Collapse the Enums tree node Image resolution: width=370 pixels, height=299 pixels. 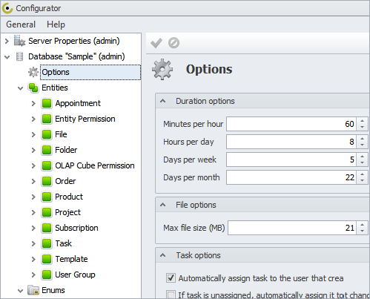[21, 291]
